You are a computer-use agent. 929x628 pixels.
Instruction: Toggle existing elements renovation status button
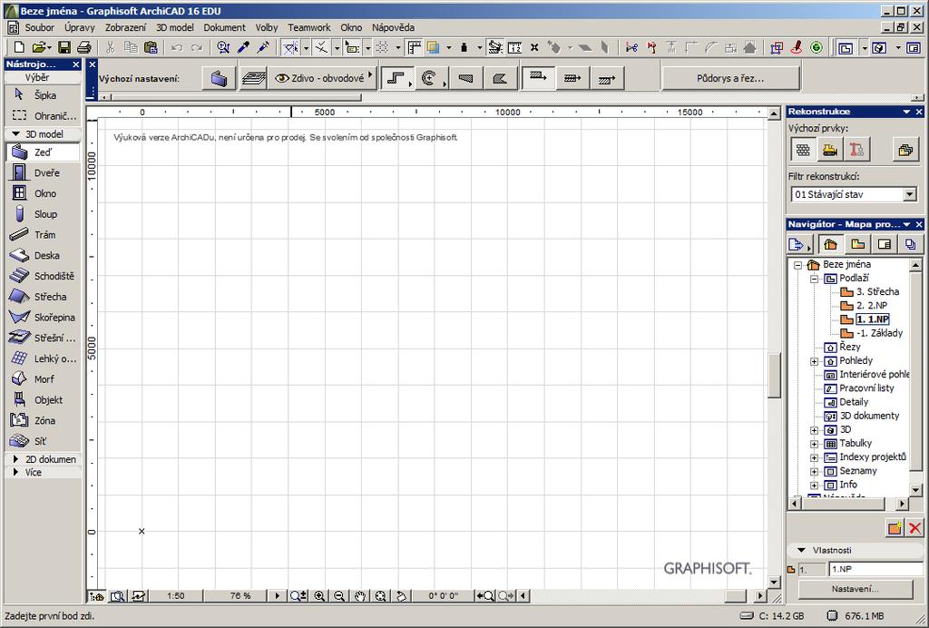pyautogui.click(x=803, y=150)
